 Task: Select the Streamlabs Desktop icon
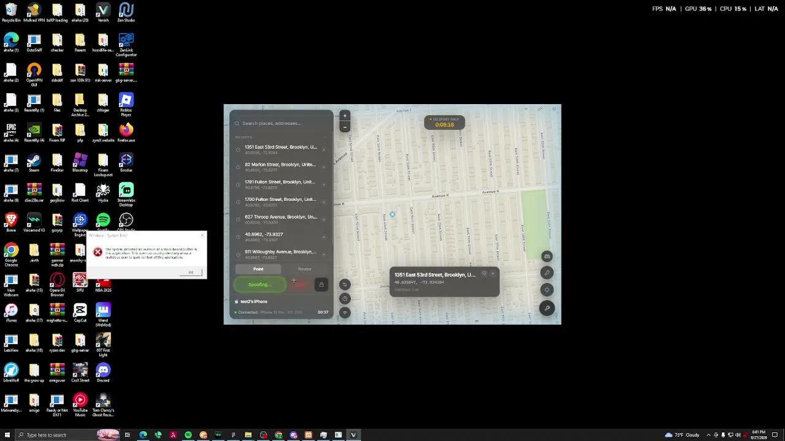(126, 195)
